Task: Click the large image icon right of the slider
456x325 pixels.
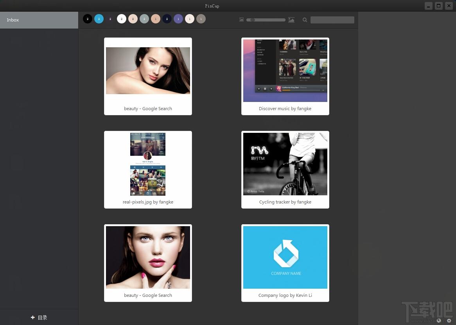Action: click(291, 20)
